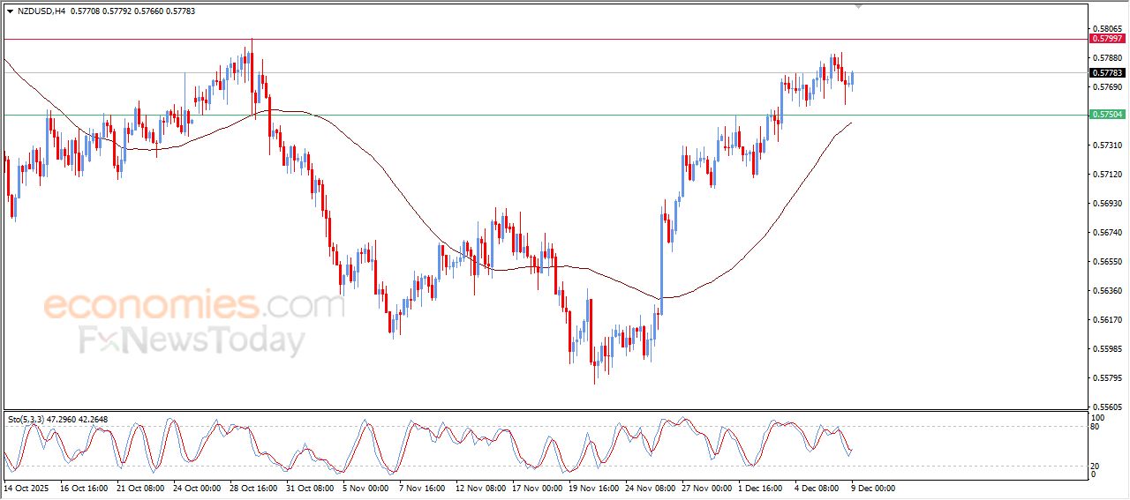
Task: Click the latest blue candlestick on chart
Action: (x=852, y=79)
